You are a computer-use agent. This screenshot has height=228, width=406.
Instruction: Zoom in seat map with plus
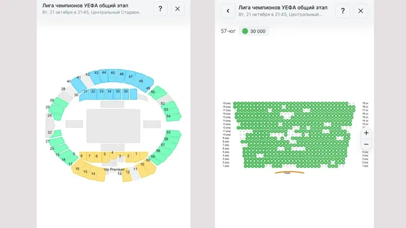click(366, 133)
